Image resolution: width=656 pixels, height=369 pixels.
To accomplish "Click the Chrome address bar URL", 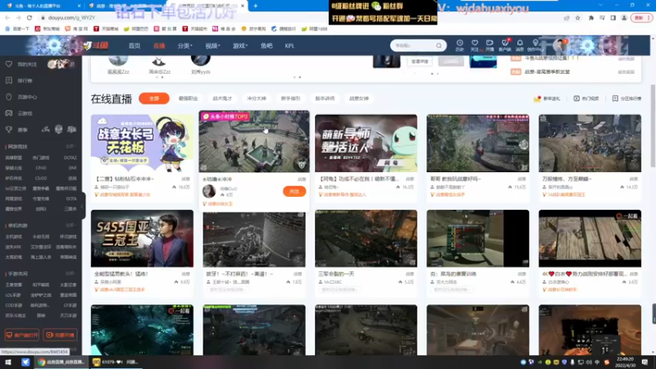I will coord(71,17).
